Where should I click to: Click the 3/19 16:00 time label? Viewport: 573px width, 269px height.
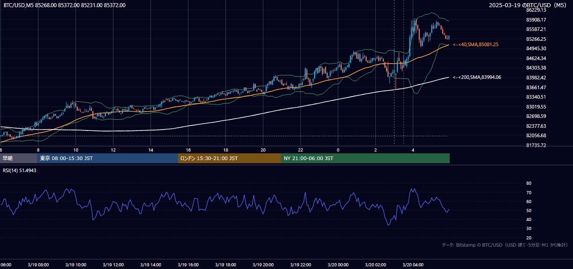point(188,265)
